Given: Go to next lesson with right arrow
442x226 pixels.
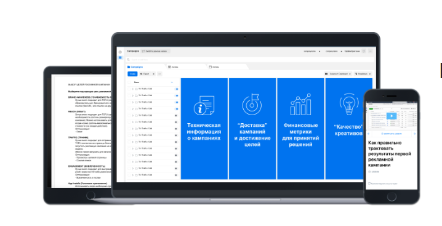Looking at the screenshot, I should [414, 134].
